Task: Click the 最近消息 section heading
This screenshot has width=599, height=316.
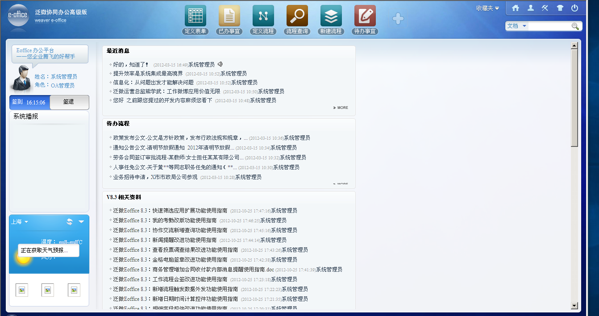Action: 118,51
